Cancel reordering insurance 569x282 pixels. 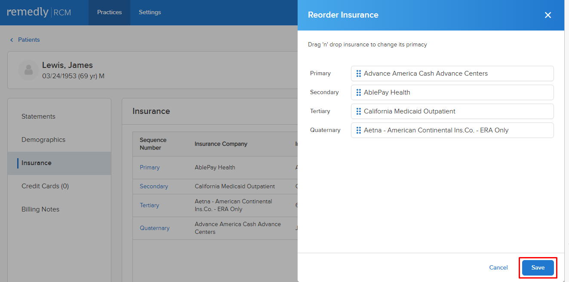(x=498, y=267)
